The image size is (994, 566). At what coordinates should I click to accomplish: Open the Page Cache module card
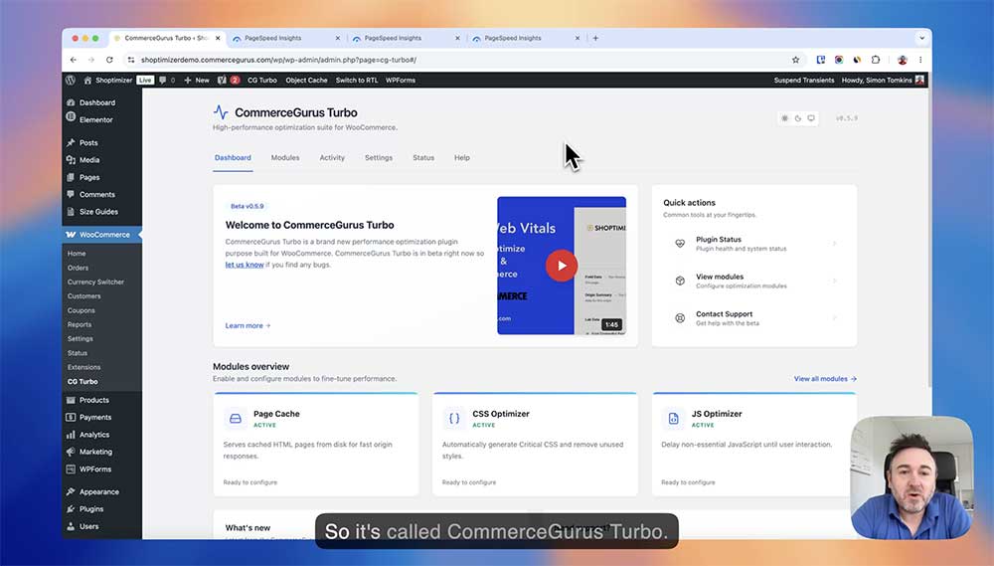[316, 445]
